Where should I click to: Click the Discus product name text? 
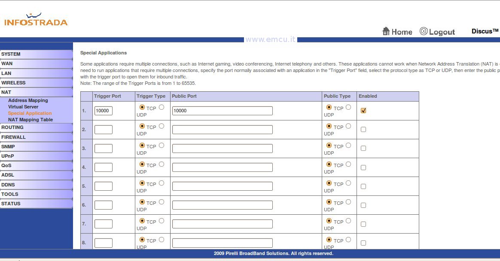pyautogui.click(x=485, y=31)
